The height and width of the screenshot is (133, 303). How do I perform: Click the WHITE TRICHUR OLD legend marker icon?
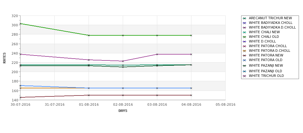tap(245, 76)
